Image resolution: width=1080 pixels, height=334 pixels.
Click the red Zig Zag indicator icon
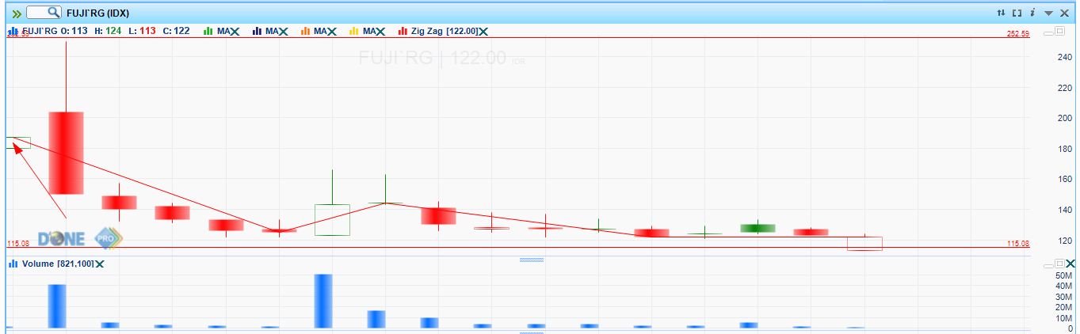coord(403,31)
